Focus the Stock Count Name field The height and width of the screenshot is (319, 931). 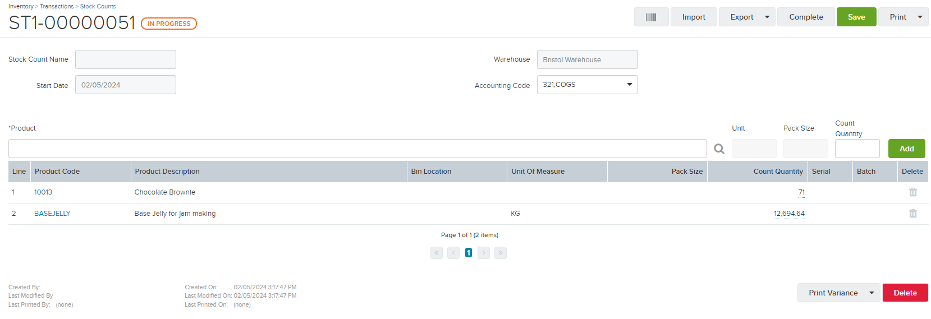[x=126, y=59]
